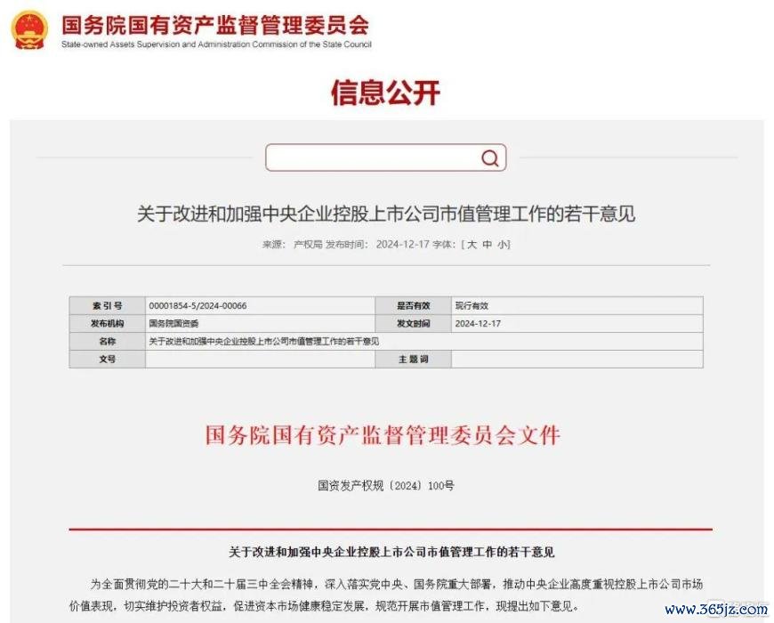
Task: Select the index number 00001854-5/2024-00066
Action: (198, 305)
